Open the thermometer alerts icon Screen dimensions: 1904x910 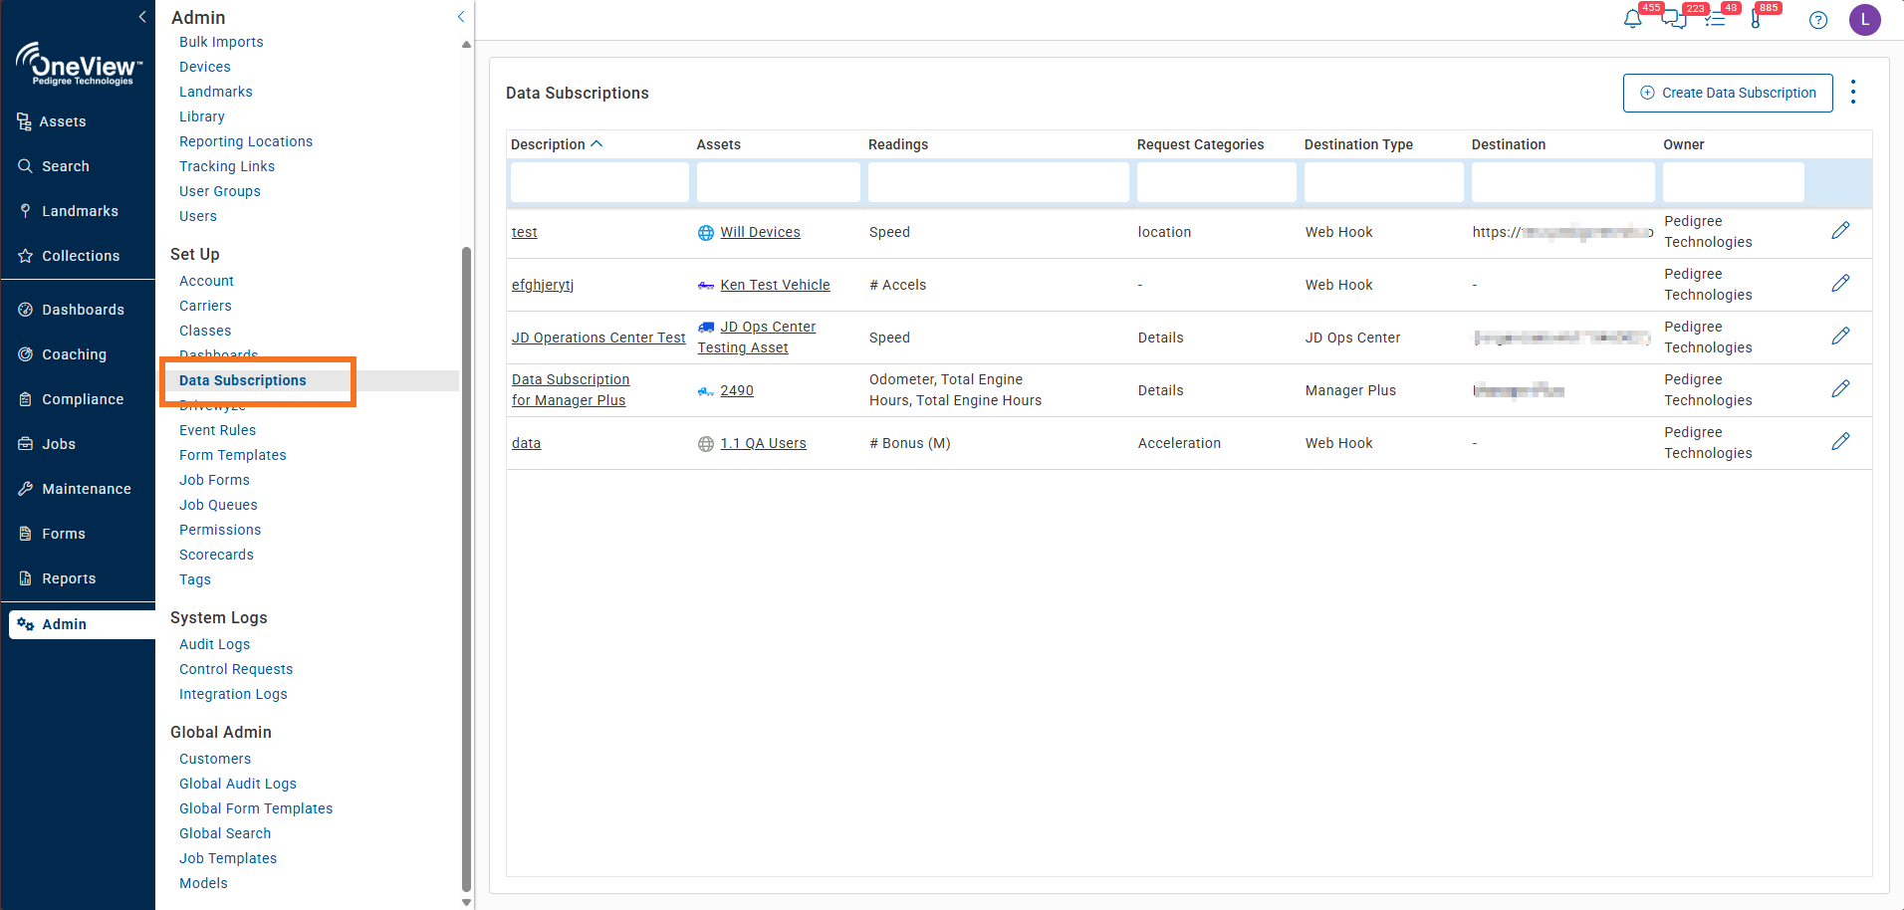(1756, 19)
